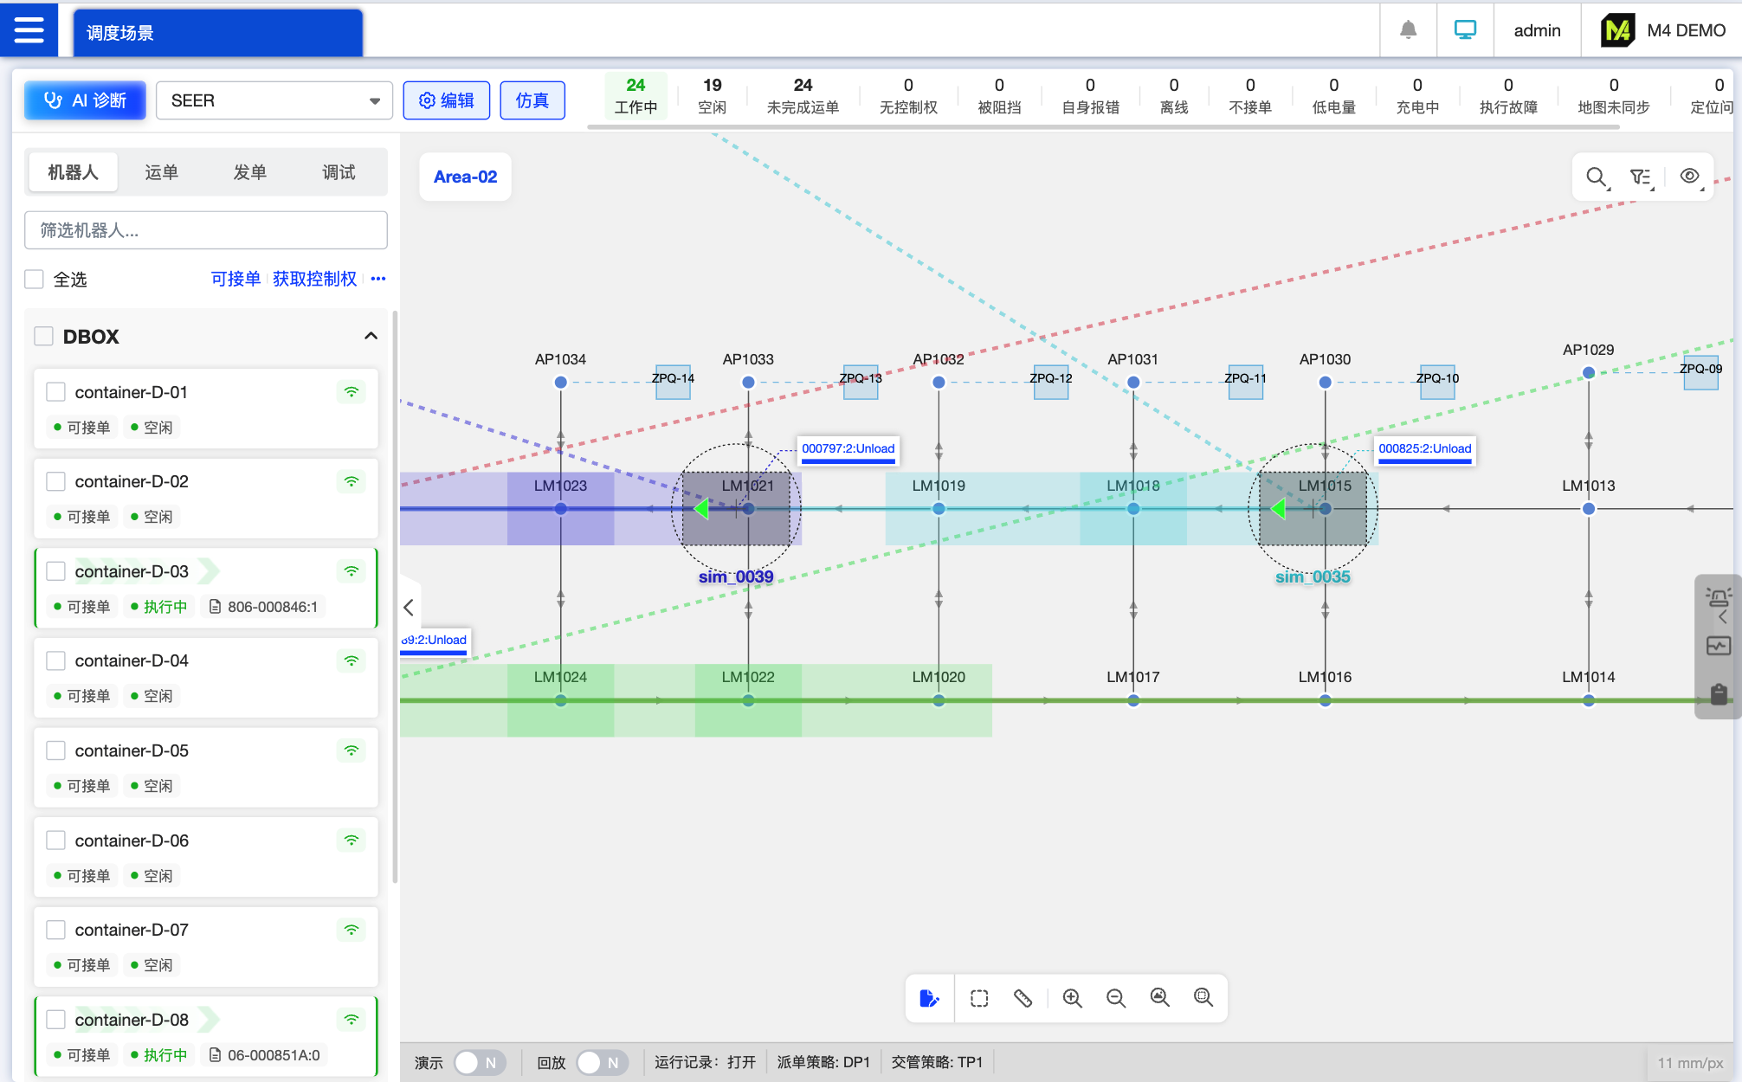Collapse the left side panel arrow
1742x1082 pixels.
point(409,608)
